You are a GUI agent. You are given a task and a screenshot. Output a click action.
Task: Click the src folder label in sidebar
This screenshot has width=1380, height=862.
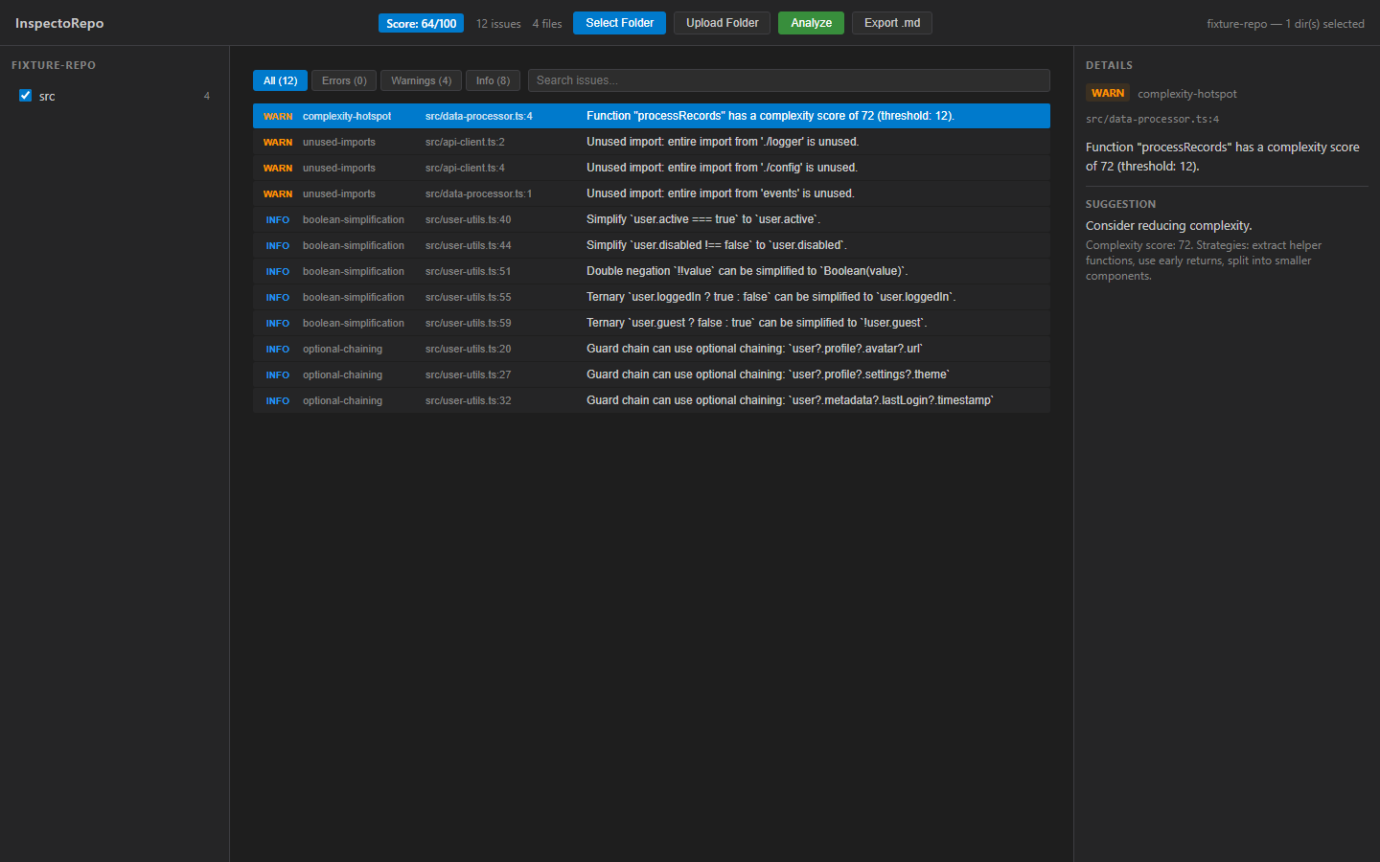click(47, 97)
